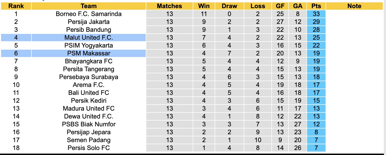Click the Win column header

click(204, 6)
